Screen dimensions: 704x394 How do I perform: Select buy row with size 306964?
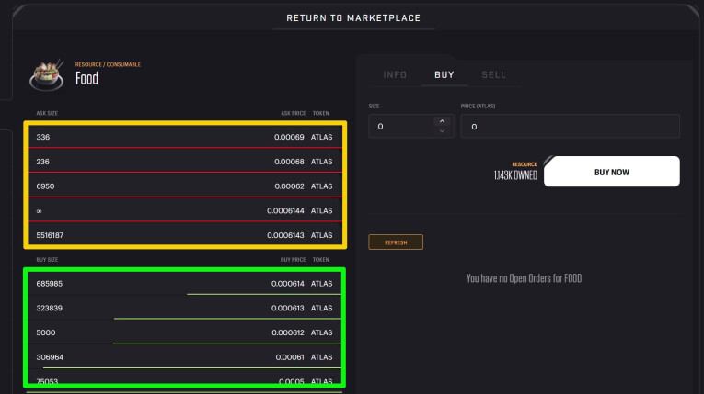pos(185,357)
